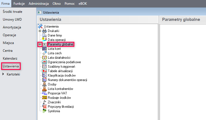Click the Klasyfikacja środków icon
Screen dimensions: 206x120
point(44,75)
